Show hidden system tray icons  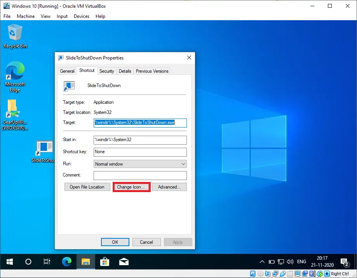(x=262, y=262)
